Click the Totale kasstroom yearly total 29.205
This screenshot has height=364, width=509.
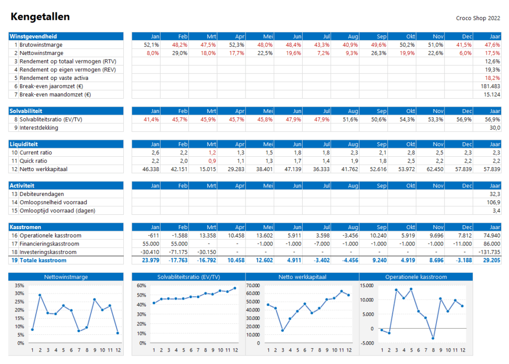click(x=491, y=260)
